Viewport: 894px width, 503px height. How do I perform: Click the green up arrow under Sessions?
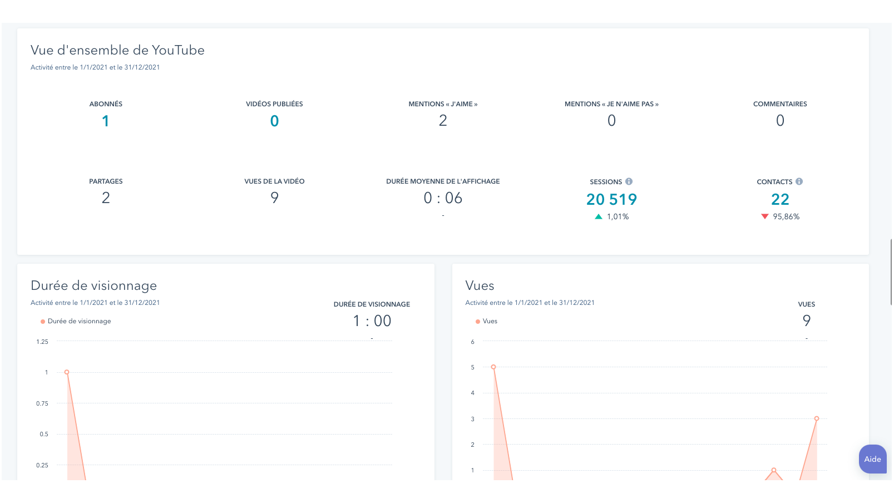pyautogui.click(x=599, y=216)
